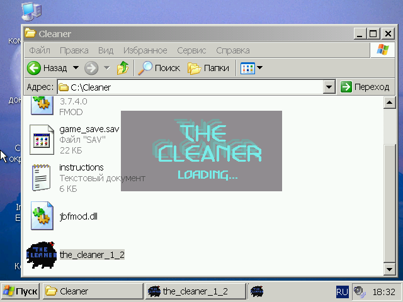Open the Поиск search pane

[x=159, y=68]
